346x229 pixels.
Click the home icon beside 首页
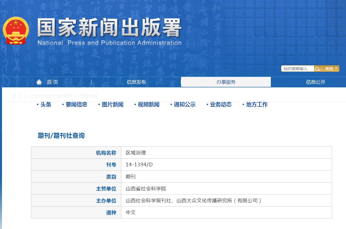coord(40,81)
